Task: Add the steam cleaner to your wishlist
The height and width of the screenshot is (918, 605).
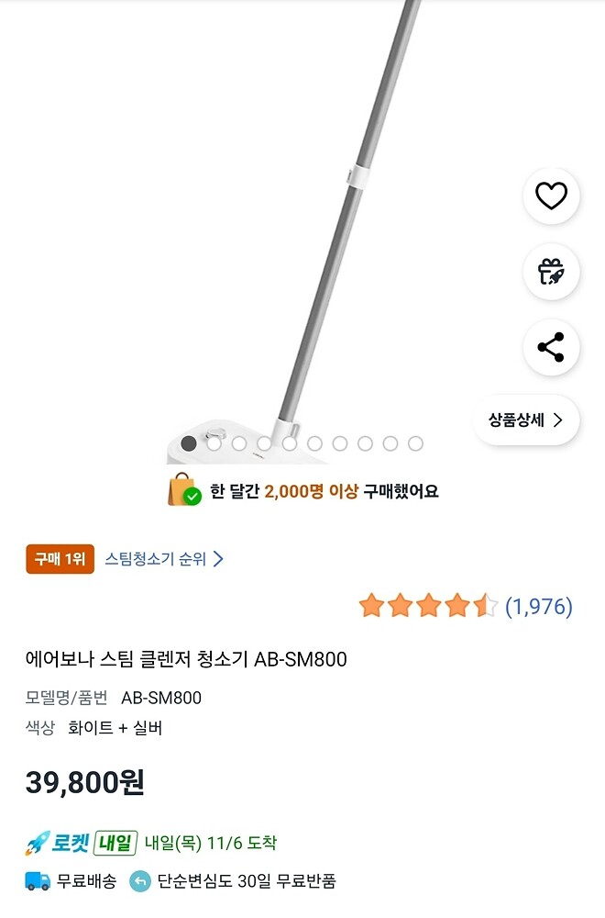Action: (550, 197)
